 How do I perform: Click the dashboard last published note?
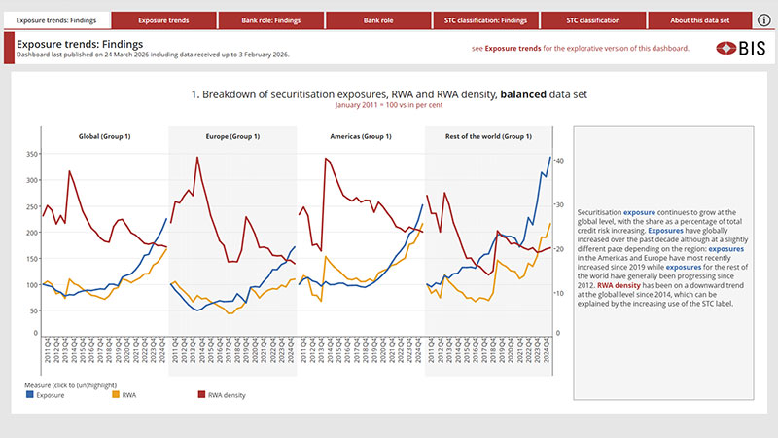pos(153,55)
